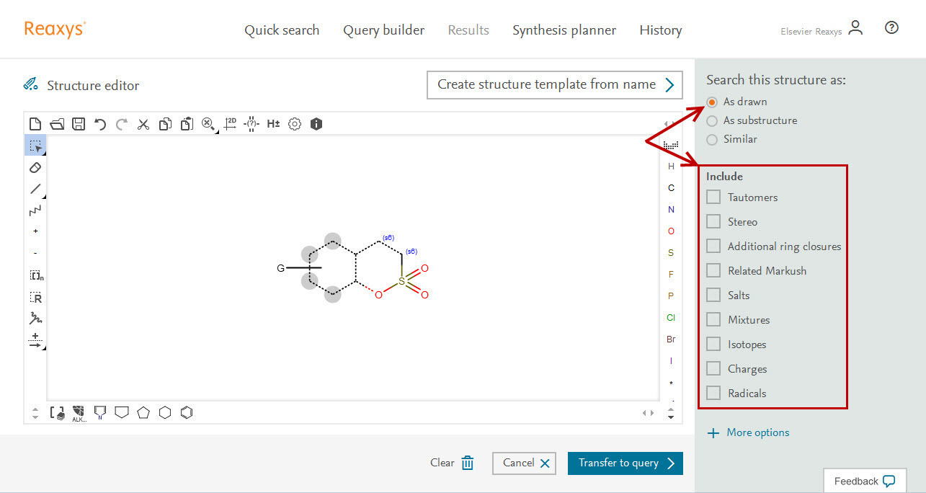Expand More options

748,432
